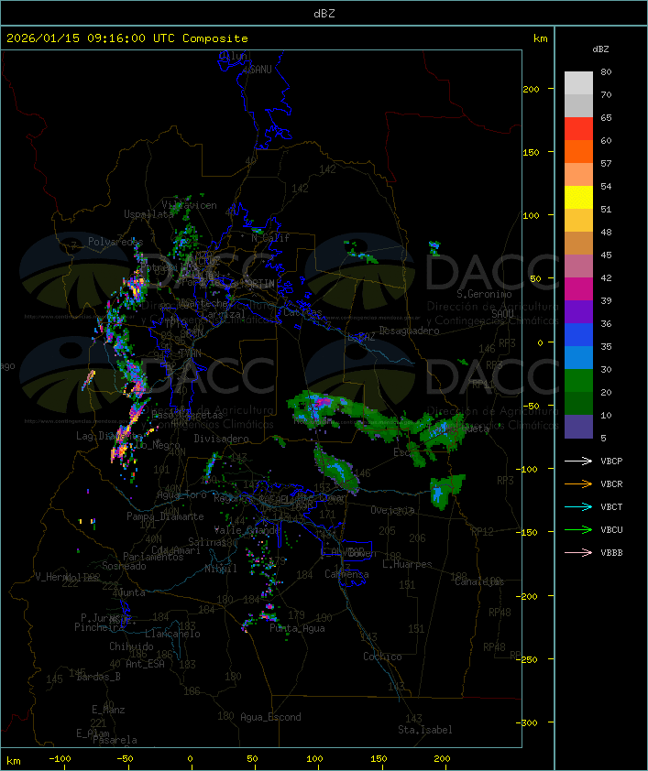The width and height of the screenshot is (648, 771).
Task: Click the -100 tick on the horizontal axis
Action: point(60,759)
